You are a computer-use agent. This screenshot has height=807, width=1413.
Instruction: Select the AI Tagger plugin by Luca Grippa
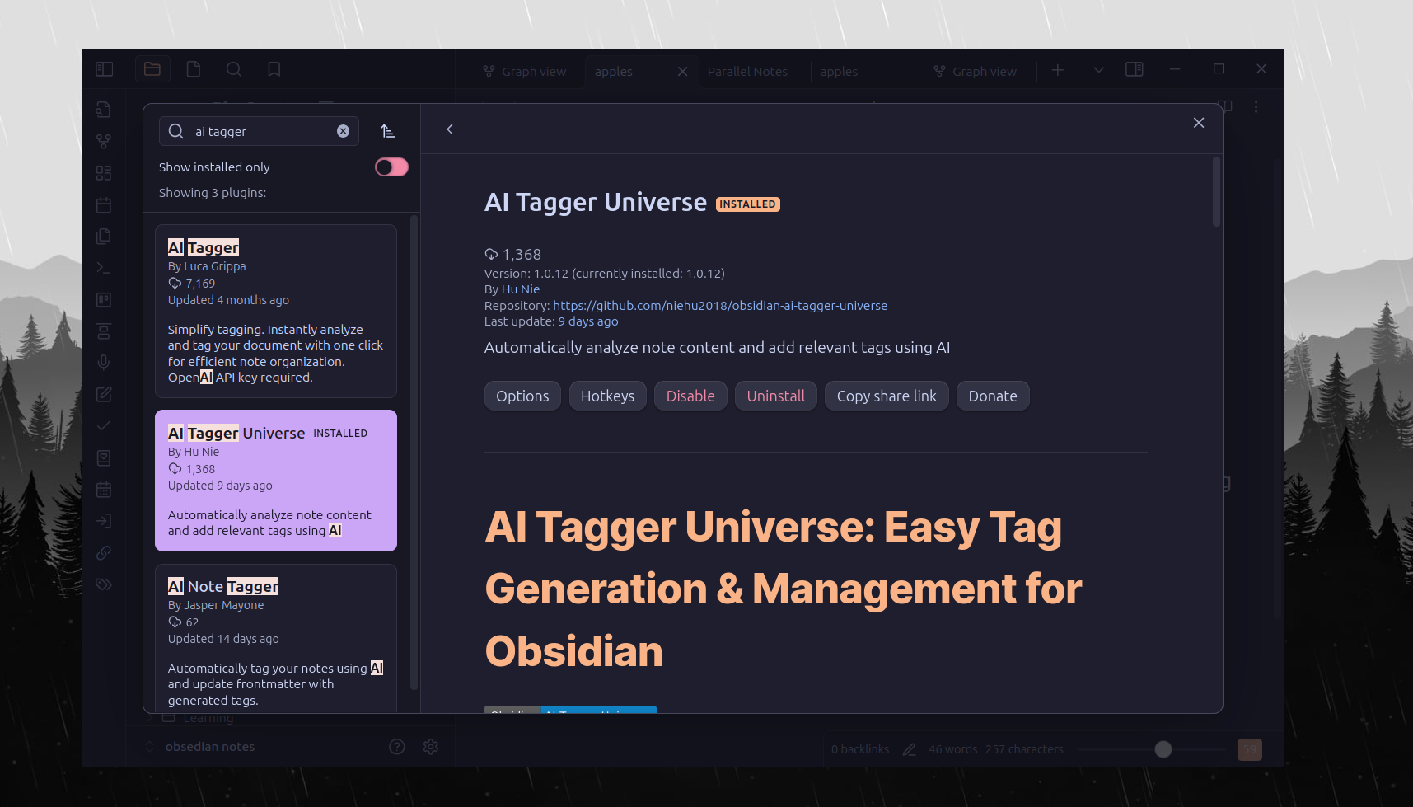pos(276,312)
